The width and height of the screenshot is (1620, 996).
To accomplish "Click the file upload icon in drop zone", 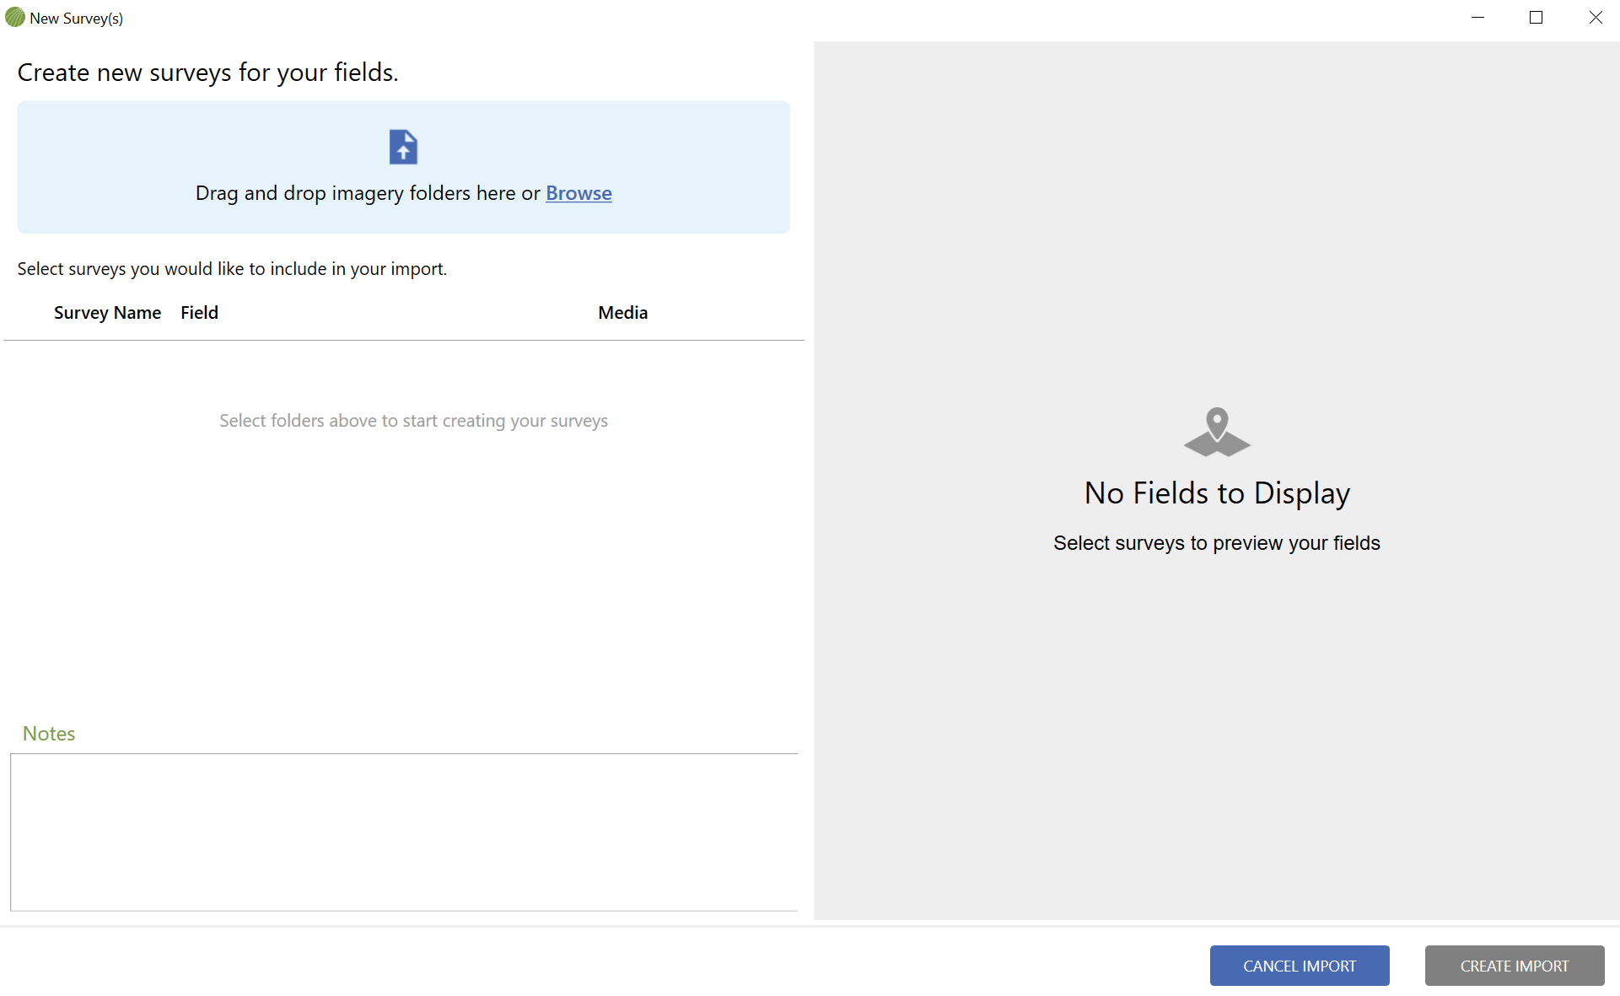I will coord(403,147).
